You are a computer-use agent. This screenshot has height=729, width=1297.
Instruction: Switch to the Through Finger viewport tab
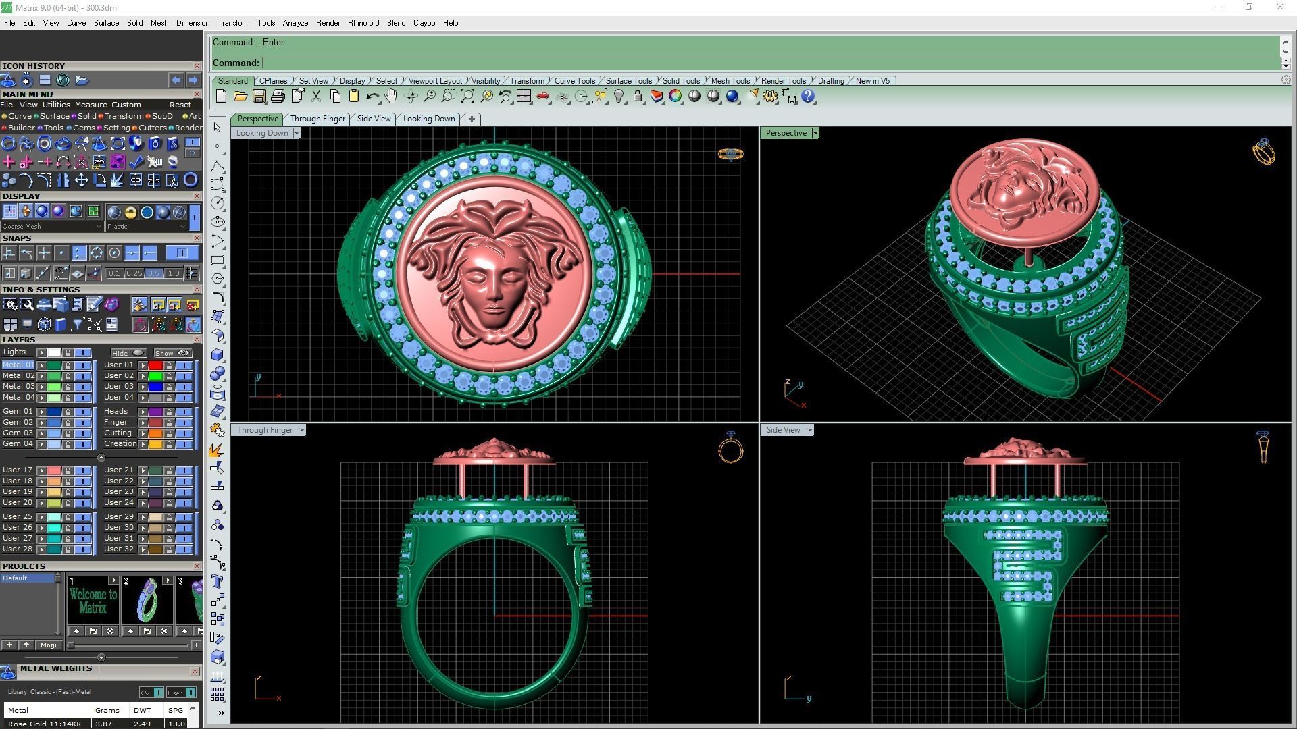click(317, 119)
